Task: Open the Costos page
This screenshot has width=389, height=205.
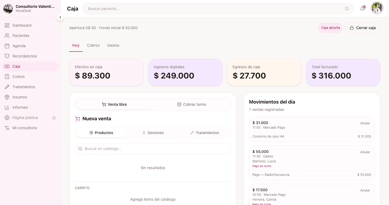Action: click(30, 77)
